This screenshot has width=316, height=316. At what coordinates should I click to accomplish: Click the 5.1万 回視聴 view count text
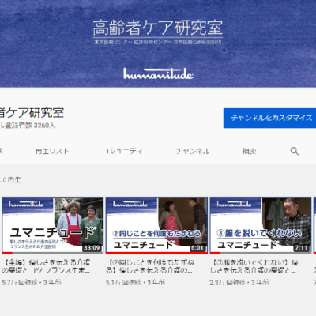click(123, 283)
